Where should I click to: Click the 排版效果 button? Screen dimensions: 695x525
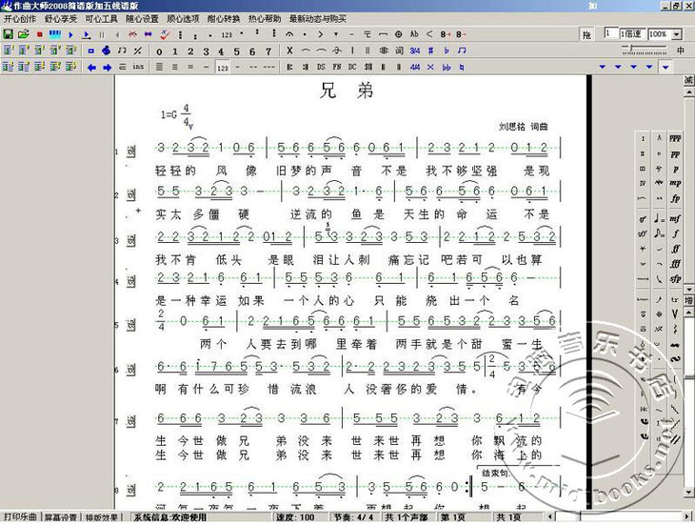102,517
